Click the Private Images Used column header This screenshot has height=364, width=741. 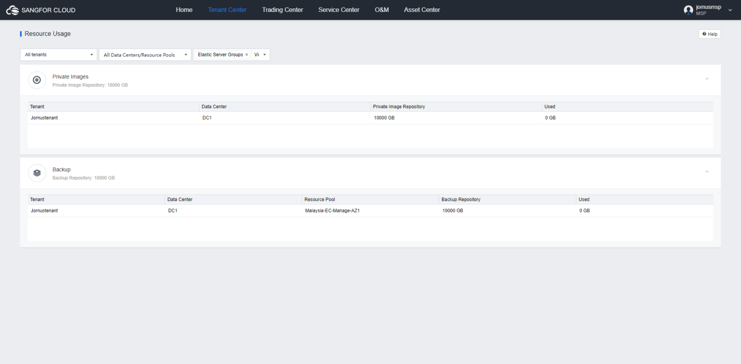[x=628, y=107]
